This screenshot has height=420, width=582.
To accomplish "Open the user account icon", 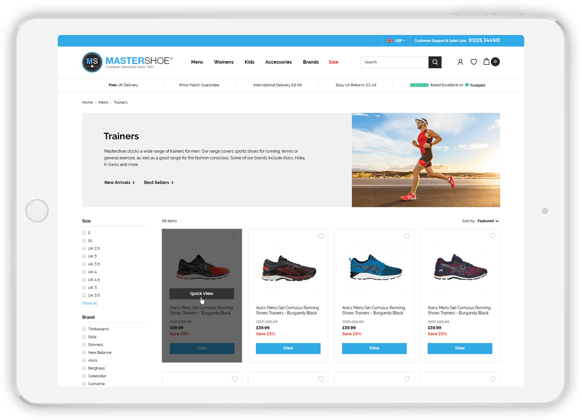I will (x=460, y=62).
